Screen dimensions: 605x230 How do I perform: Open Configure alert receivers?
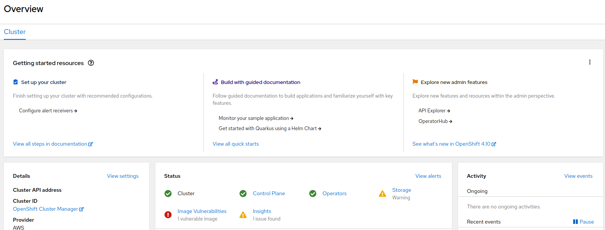tap(48, 111)
